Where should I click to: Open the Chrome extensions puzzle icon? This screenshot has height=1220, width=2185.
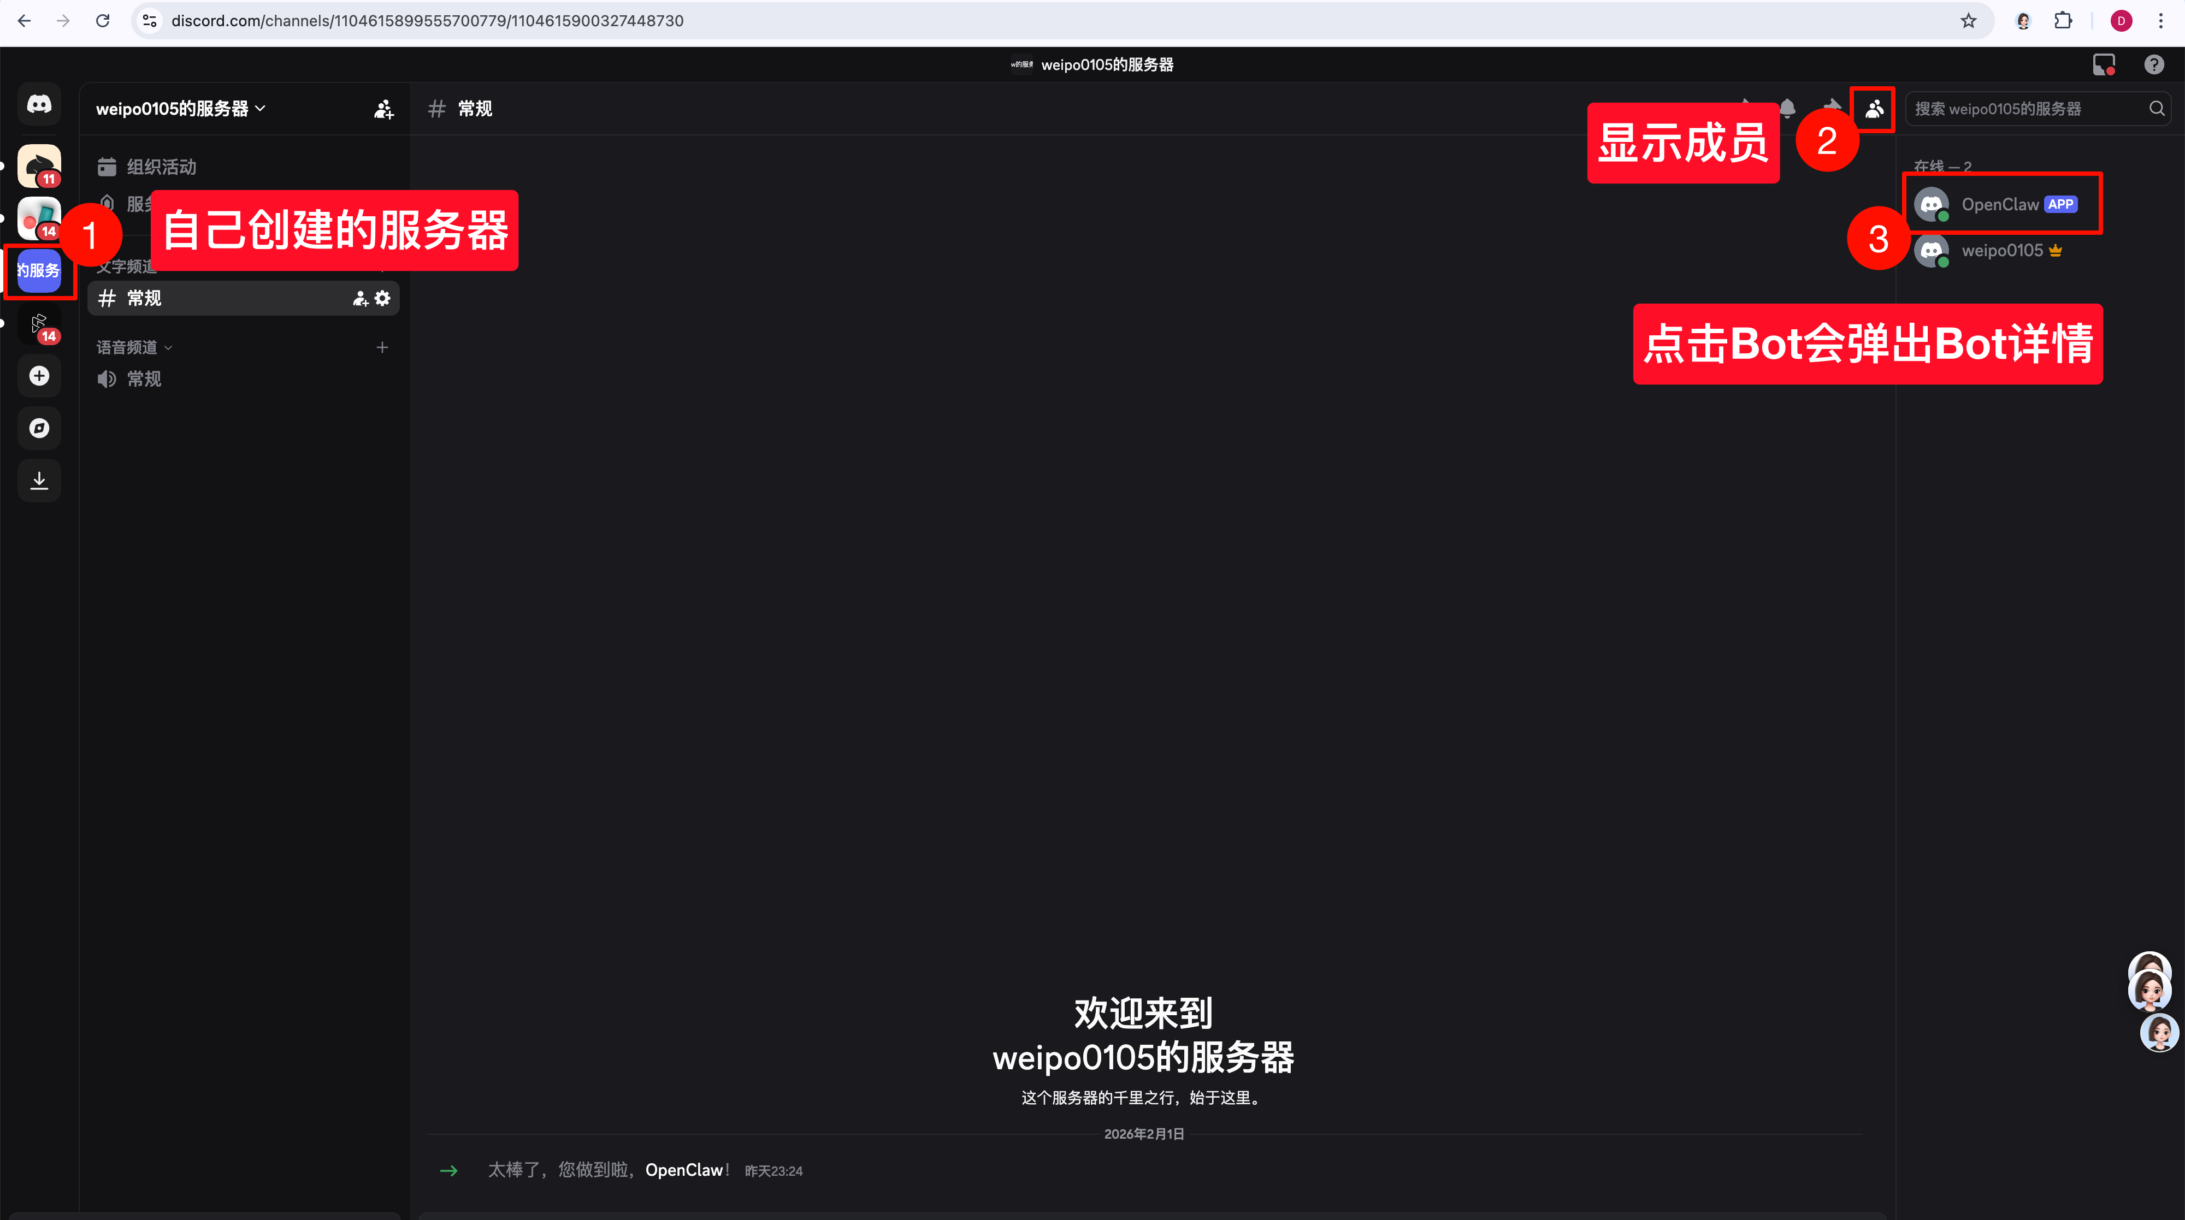pyautogui.click(x=2063, y=21)
